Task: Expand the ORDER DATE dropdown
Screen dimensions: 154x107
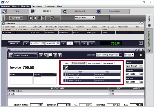Action: (x=85, y=18)
